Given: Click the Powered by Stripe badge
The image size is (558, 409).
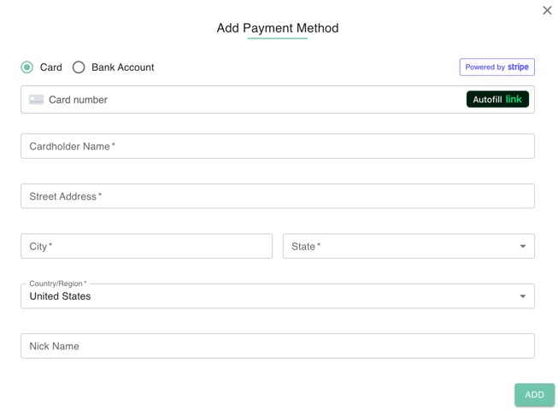Looking at the screenshot, I should [496, 67].
